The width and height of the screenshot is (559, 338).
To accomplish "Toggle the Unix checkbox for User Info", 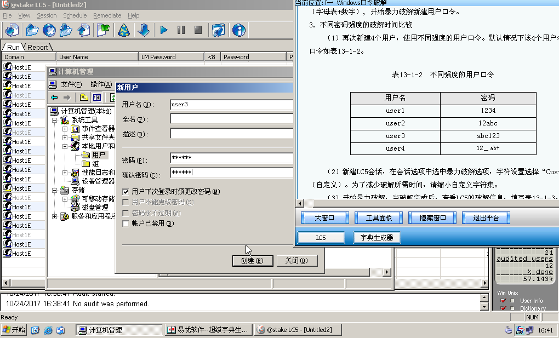I will coord(512,301).
